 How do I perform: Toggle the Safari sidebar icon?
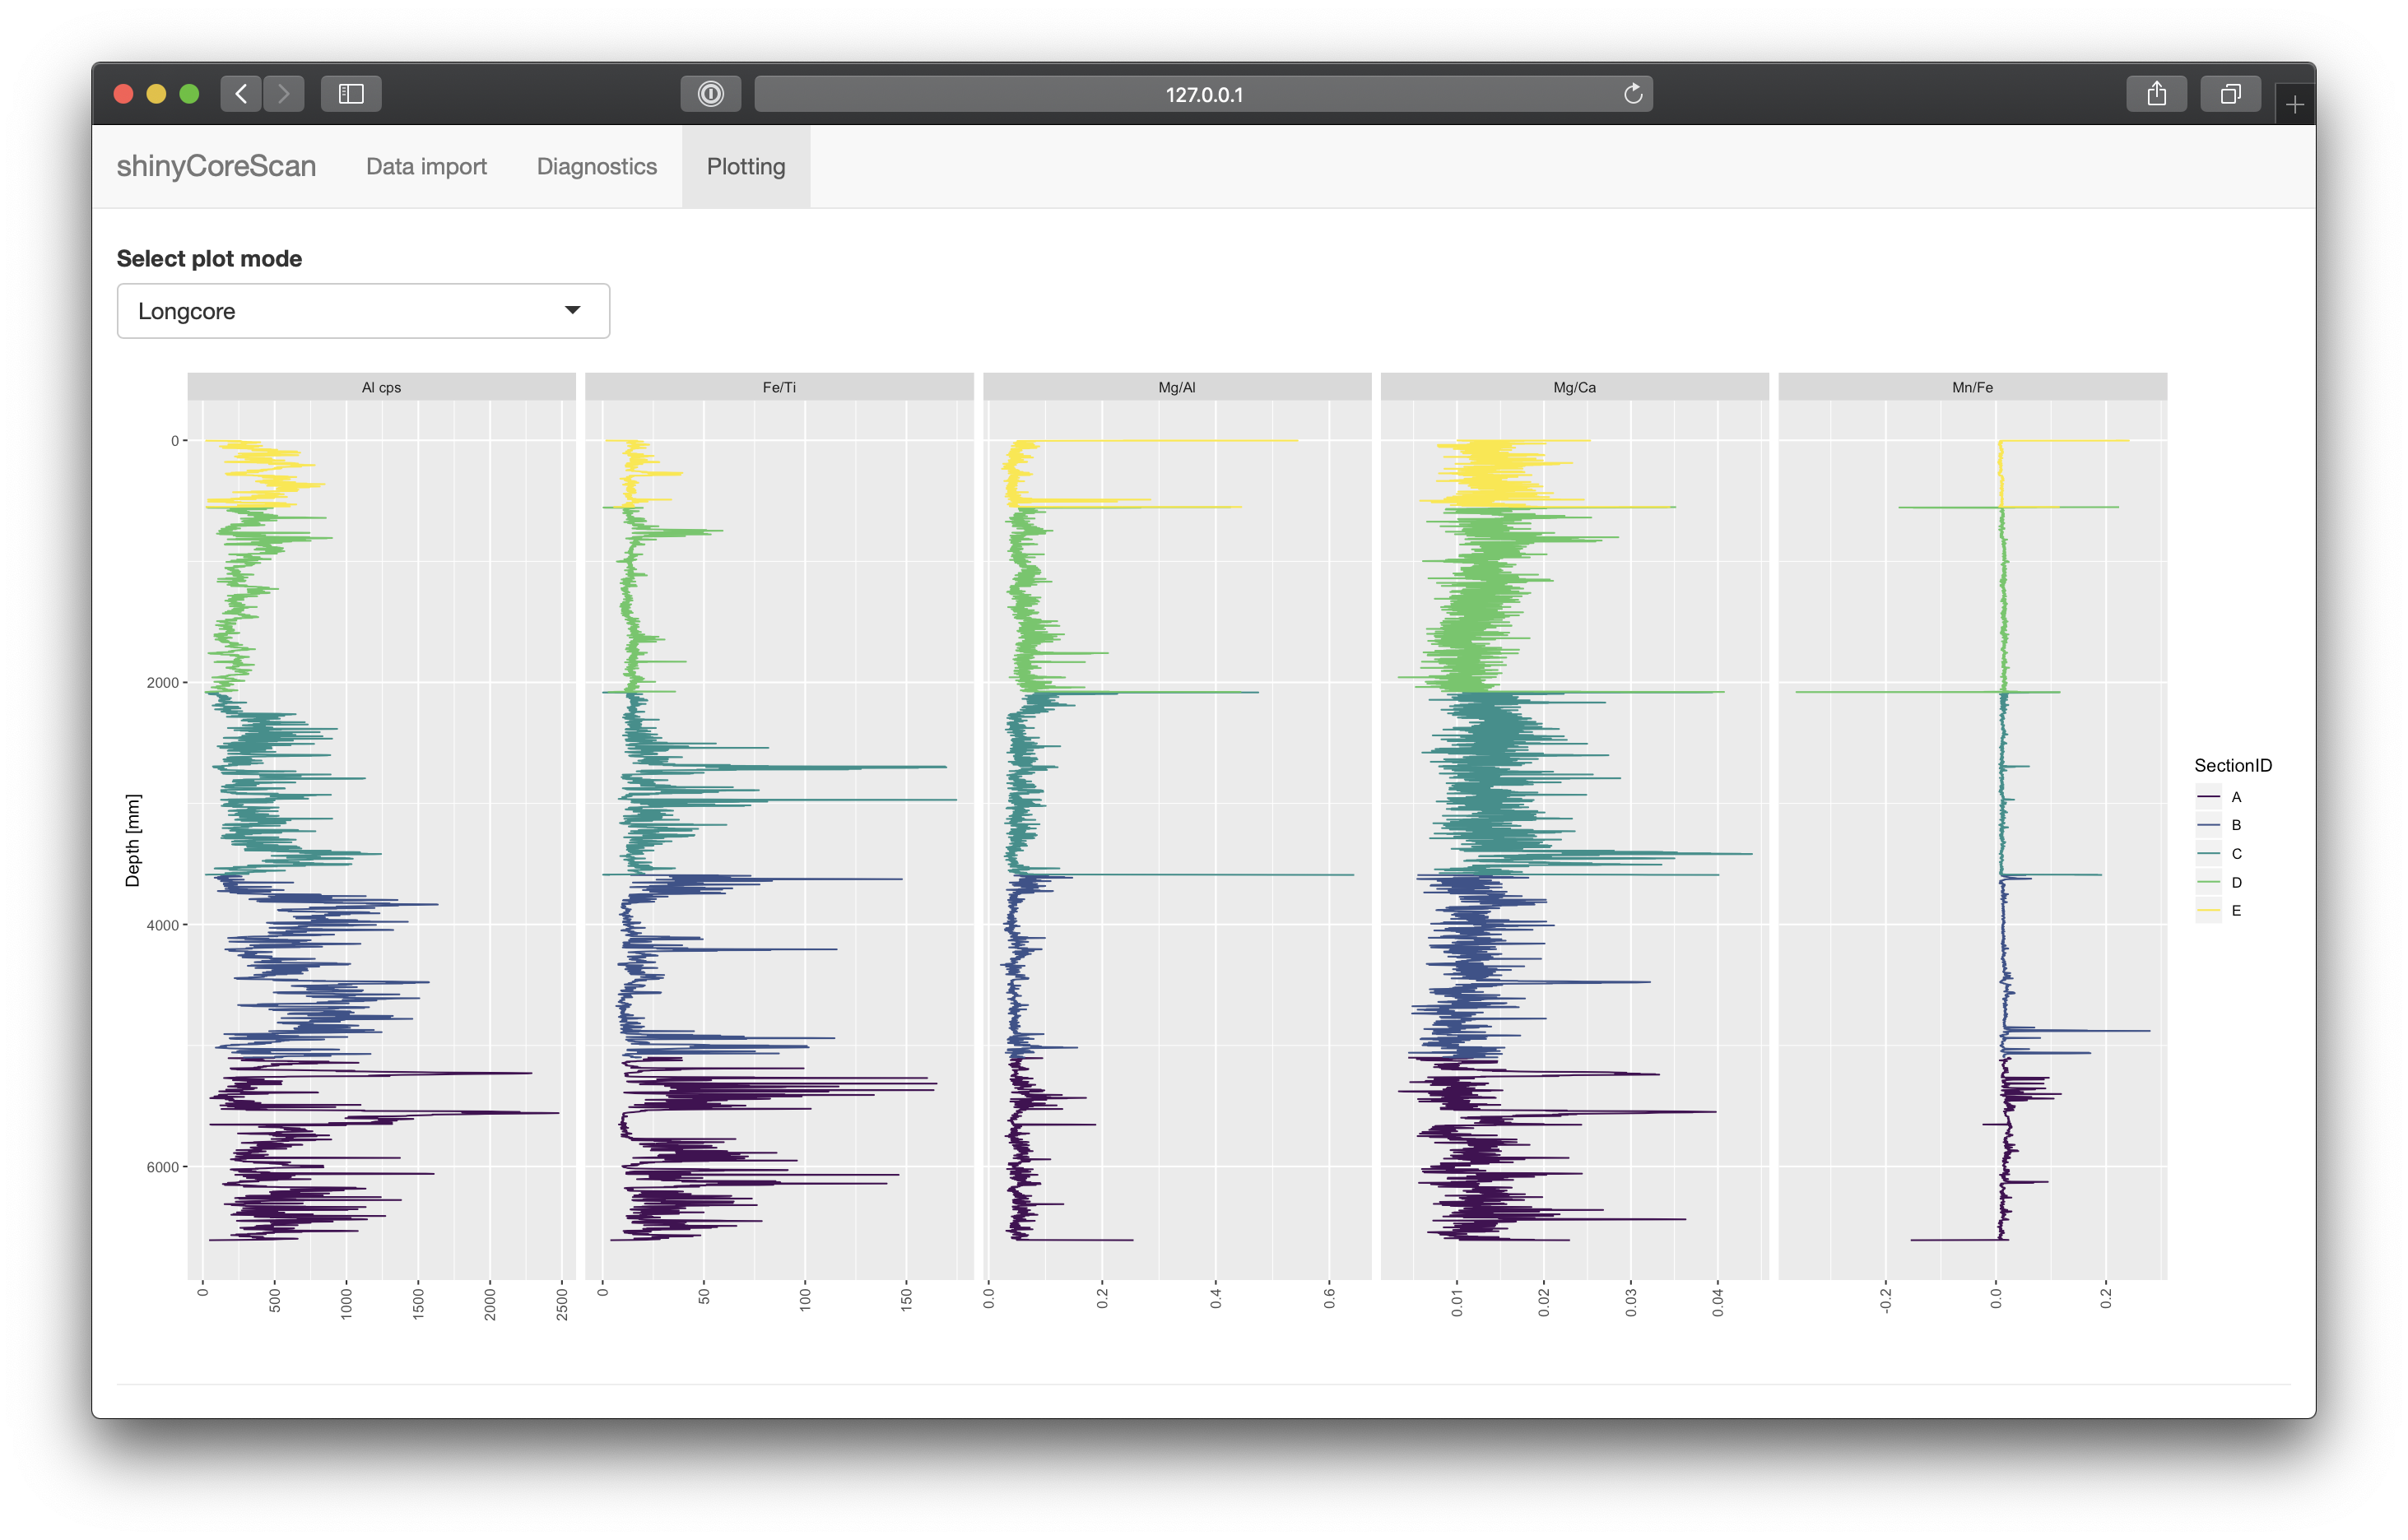351,94
